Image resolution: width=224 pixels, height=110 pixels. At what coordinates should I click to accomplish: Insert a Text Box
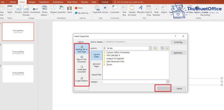pyautogui.click(x=124, y=11)
